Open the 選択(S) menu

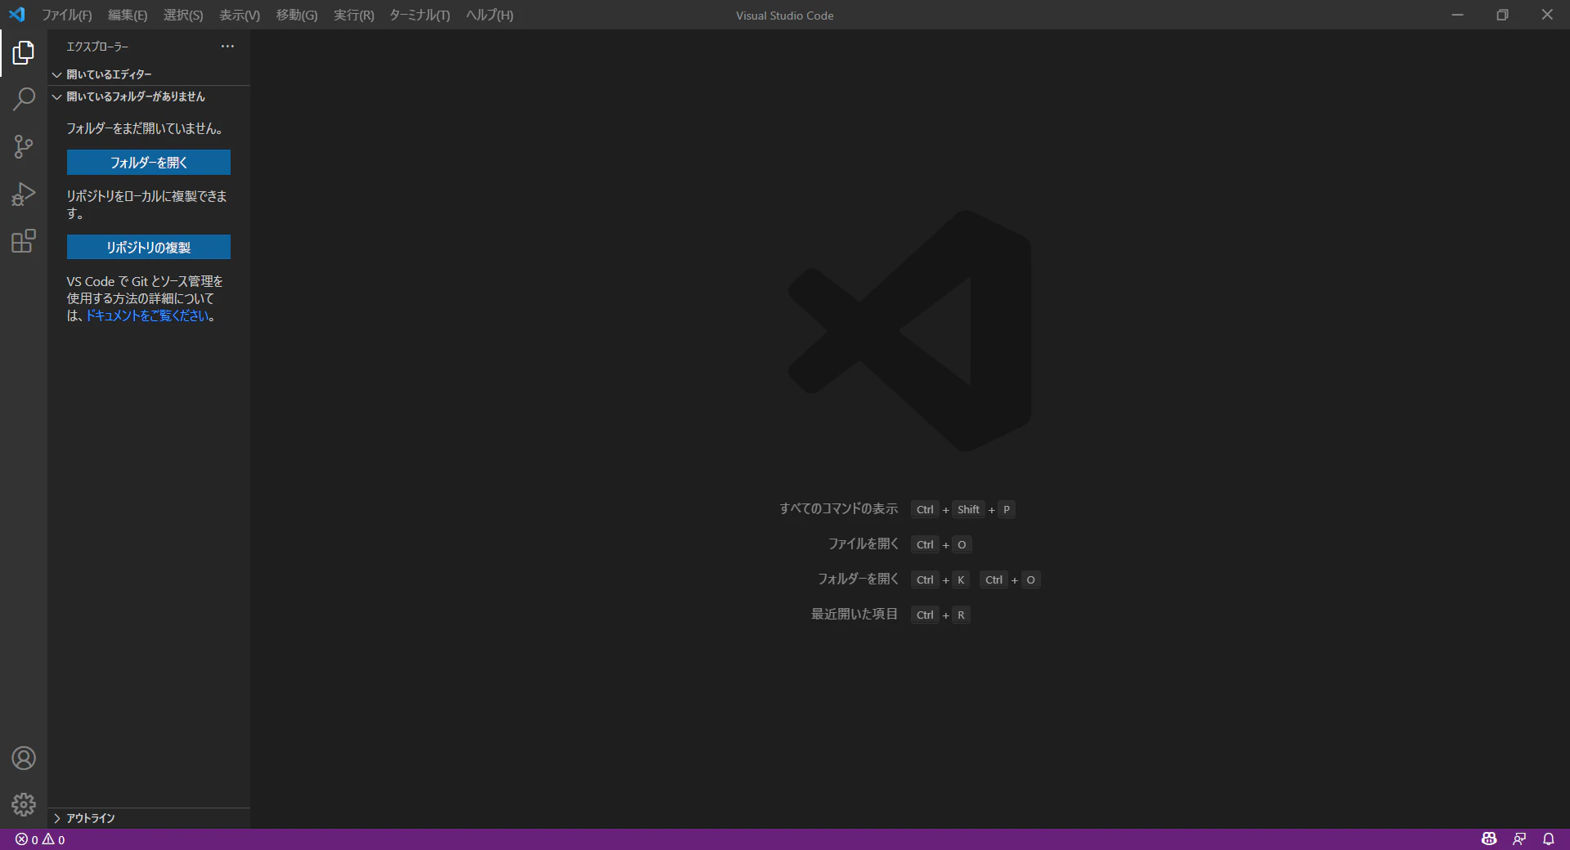pyautogui.click(x=183, y=15)
